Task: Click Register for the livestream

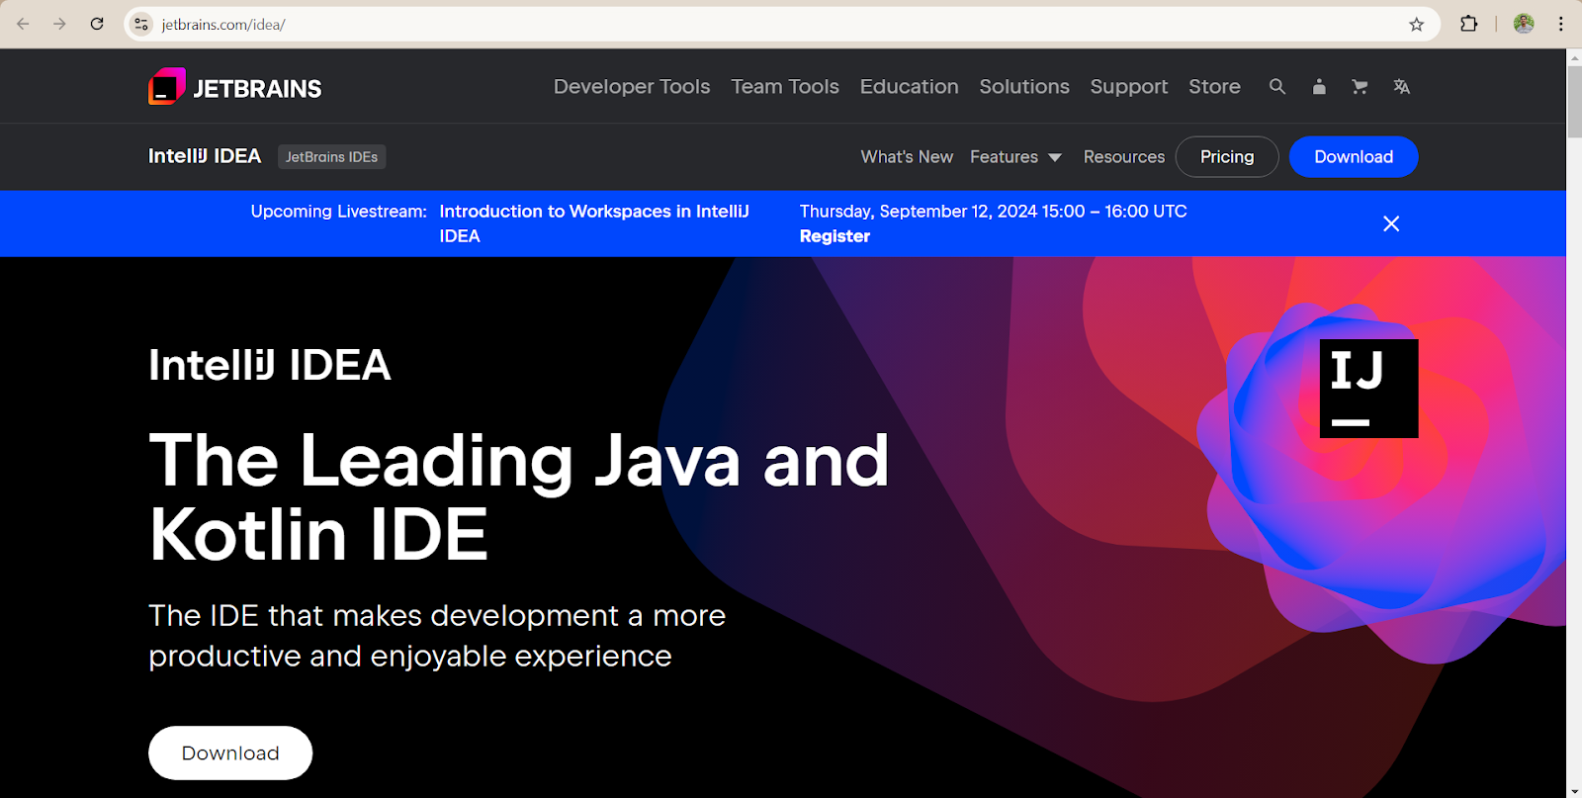Action: (835, 236)
